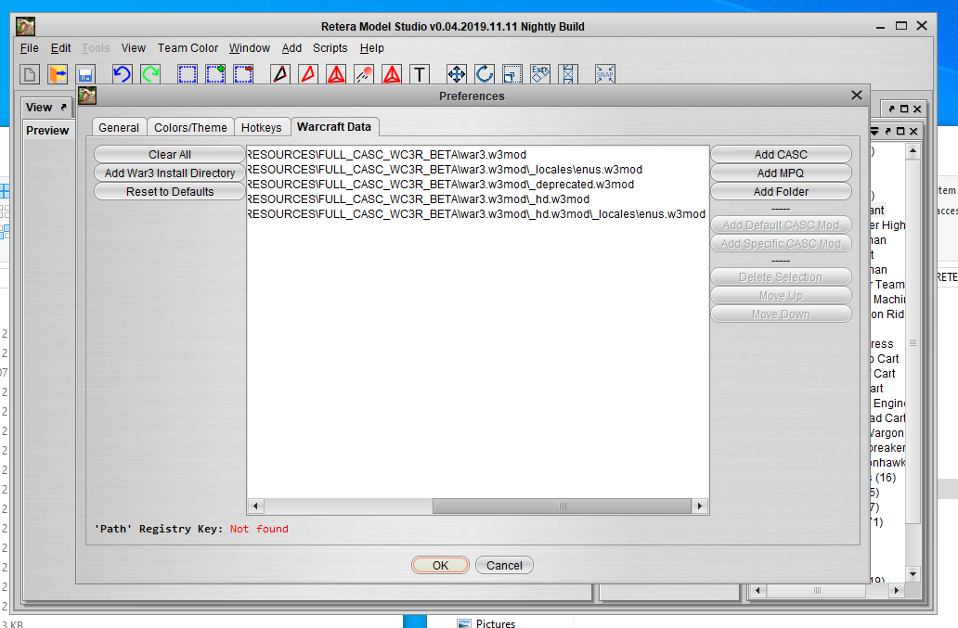958x628 pixels.
Task: Confirm preferences with OK button
Action: [x=441, y=565]
